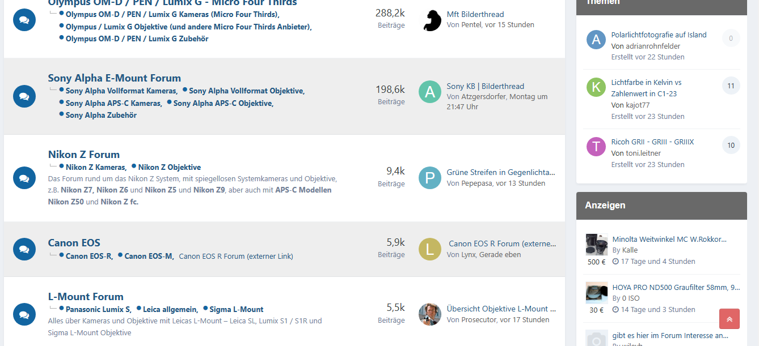Click the L-Mount Forum chat bubble icon

pos(24,314)
